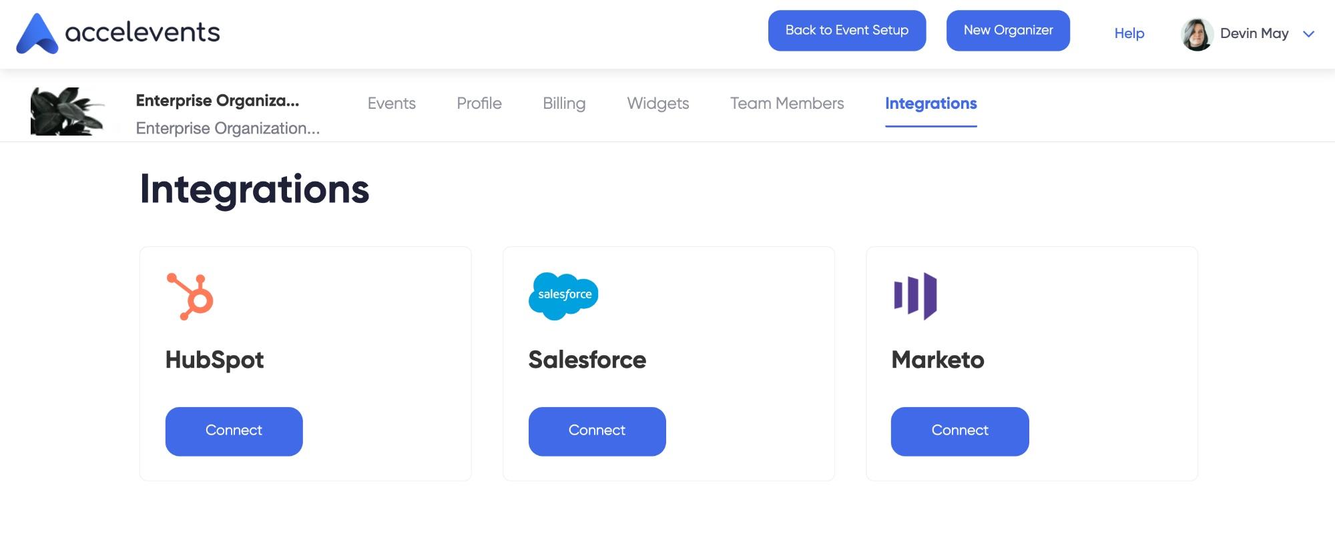Click the 'Integrations' page heading
Screen dimensions: 1335x558
(254, 190)
